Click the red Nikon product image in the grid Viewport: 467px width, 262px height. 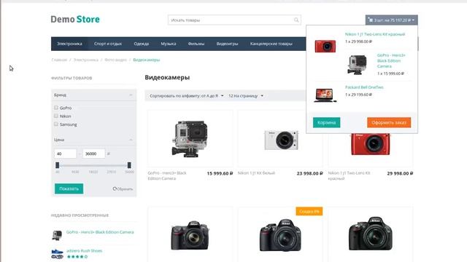click(x=370, y=144)
